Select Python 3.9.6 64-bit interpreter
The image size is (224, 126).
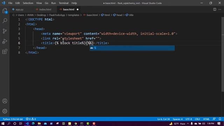(x=13, y=119)
